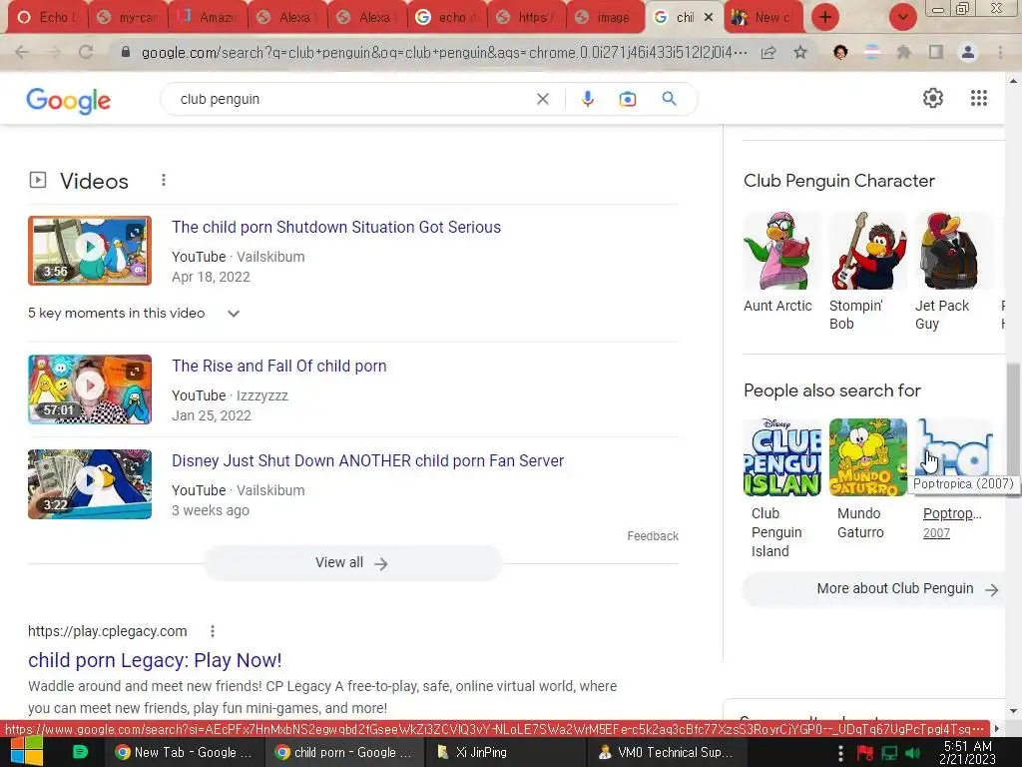Click the round face extension icon
This screenshot has height=767, width=1022.
click(x=840, y=52)
